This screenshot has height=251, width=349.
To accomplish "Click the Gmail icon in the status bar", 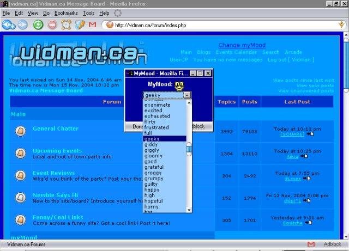I will 311,244.
